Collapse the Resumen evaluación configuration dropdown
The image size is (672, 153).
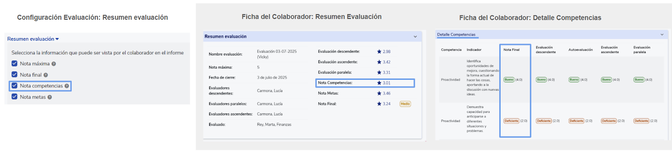[x=33, y=39]
